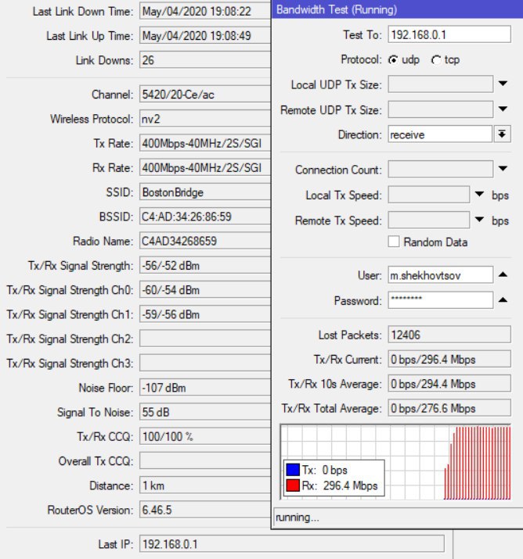Expand the Remote UDP Tx Size arrow
The height and width of the screenshot is (559, 523).
[x=503, y=109]
